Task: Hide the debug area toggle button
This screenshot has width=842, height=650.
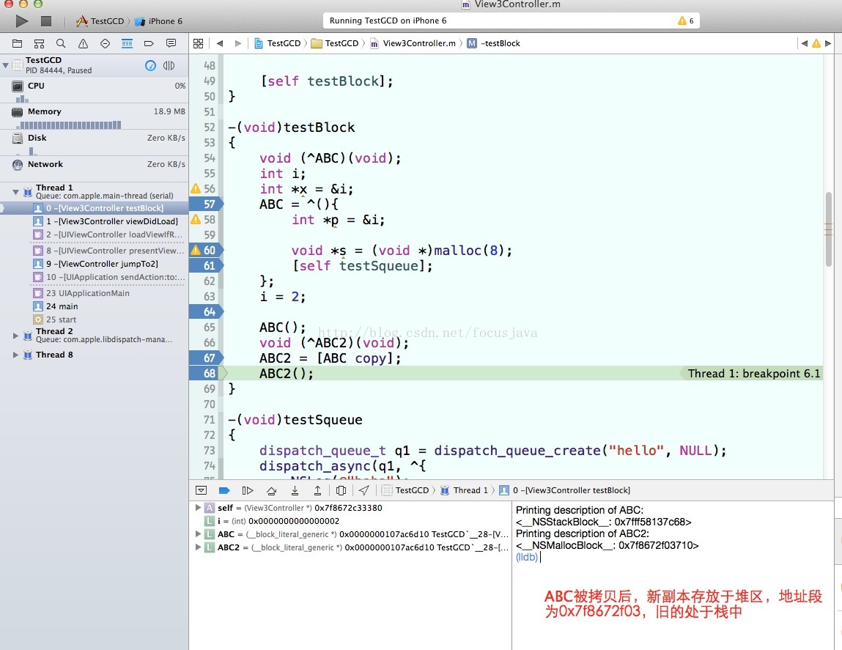Action: (x=202, y=490)
